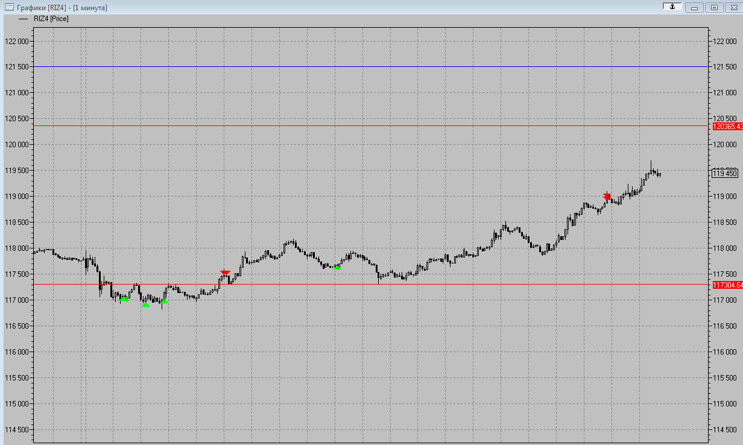Open the chart window system icon menu
The image size is (743, 445).
point(9,7)
